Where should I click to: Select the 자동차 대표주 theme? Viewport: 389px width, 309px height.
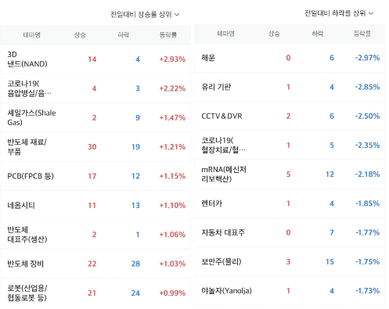(x=223, y=232)
